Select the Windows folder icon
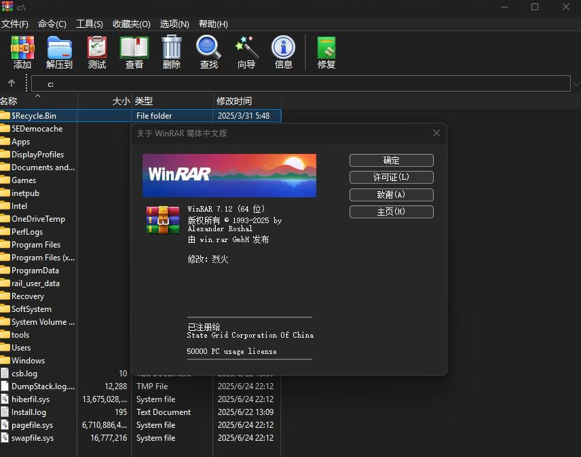This screenshot has height=457, width=581. (5, 361)
